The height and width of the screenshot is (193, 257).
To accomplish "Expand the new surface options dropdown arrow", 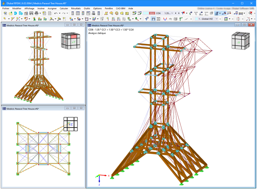I will coord(75,19).
